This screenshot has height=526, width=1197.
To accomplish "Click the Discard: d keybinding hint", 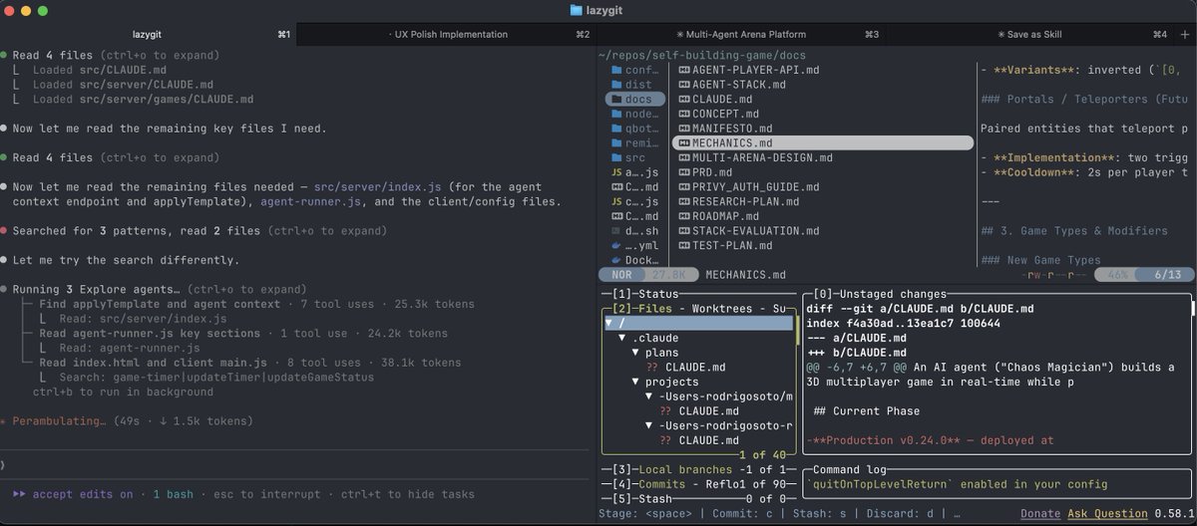I will pyautogui.click(x=899, y=513).
